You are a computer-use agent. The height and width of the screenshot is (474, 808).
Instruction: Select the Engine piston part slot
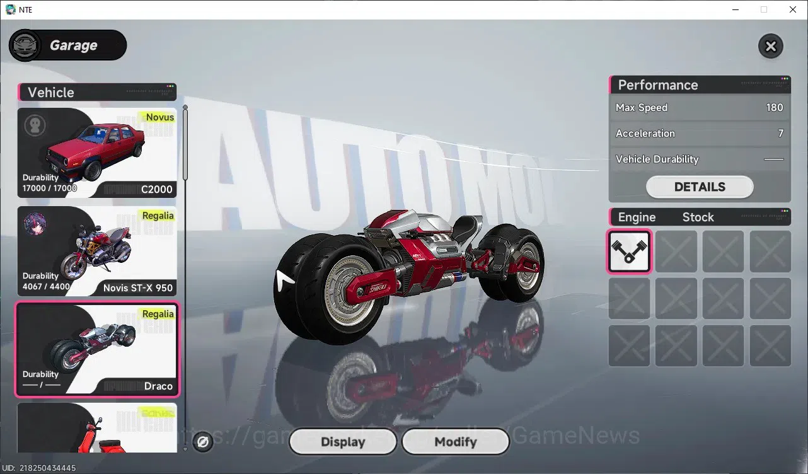(x=630, y=251)
